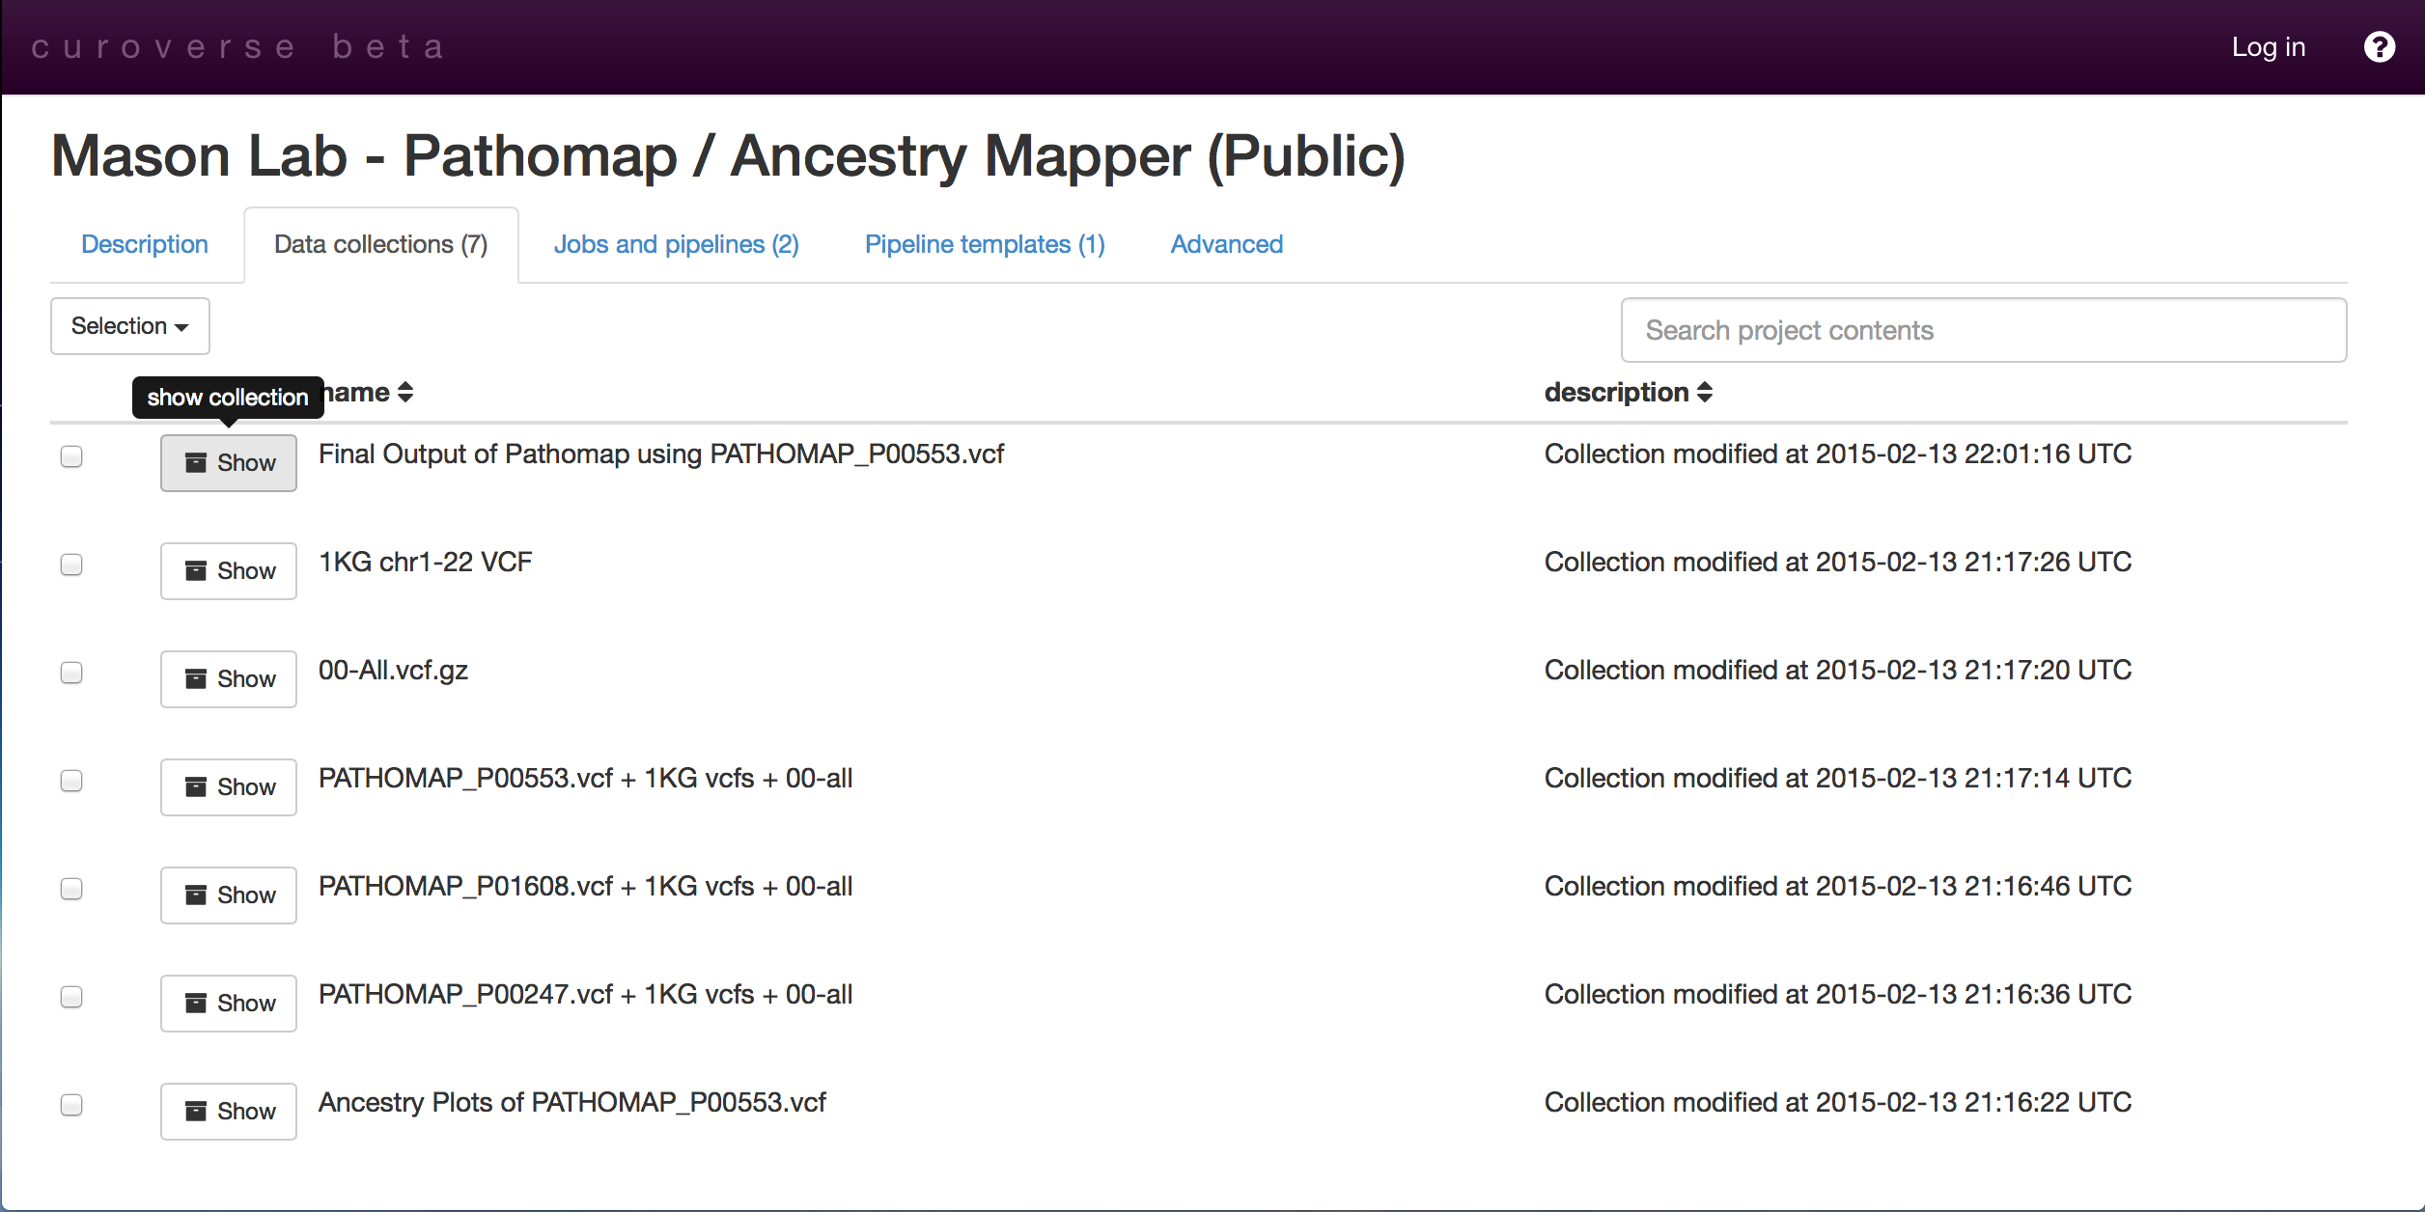The width and height of the screenshot is (2425, 1212).
Task: Show the 00-All.vcf.gz collection
Action: 229,678
